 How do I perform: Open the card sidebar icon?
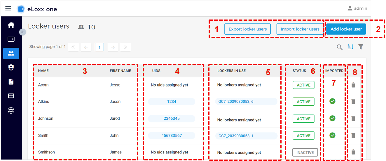(x=11, y=96)
